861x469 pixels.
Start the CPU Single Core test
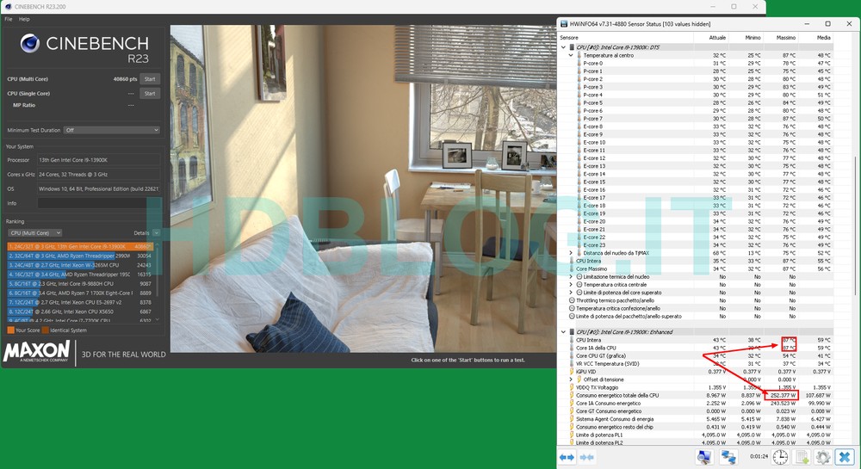[x=150, y=93]
